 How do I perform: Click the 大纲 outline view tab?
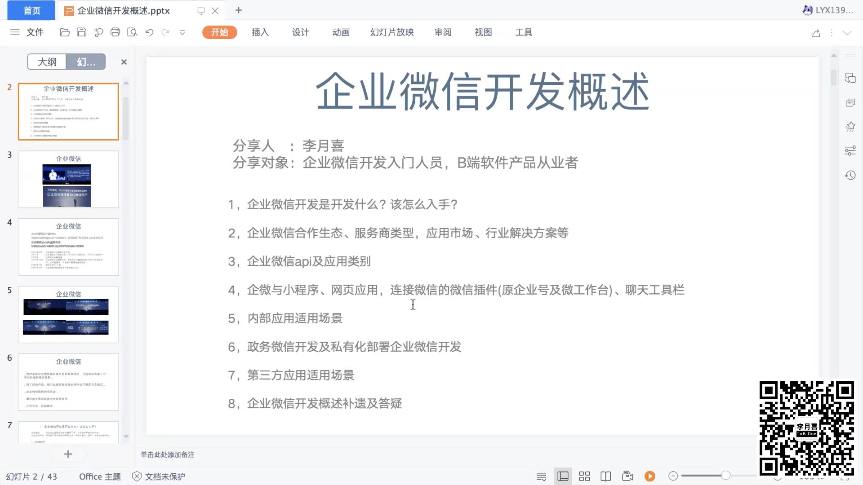(x=46, y=61)
